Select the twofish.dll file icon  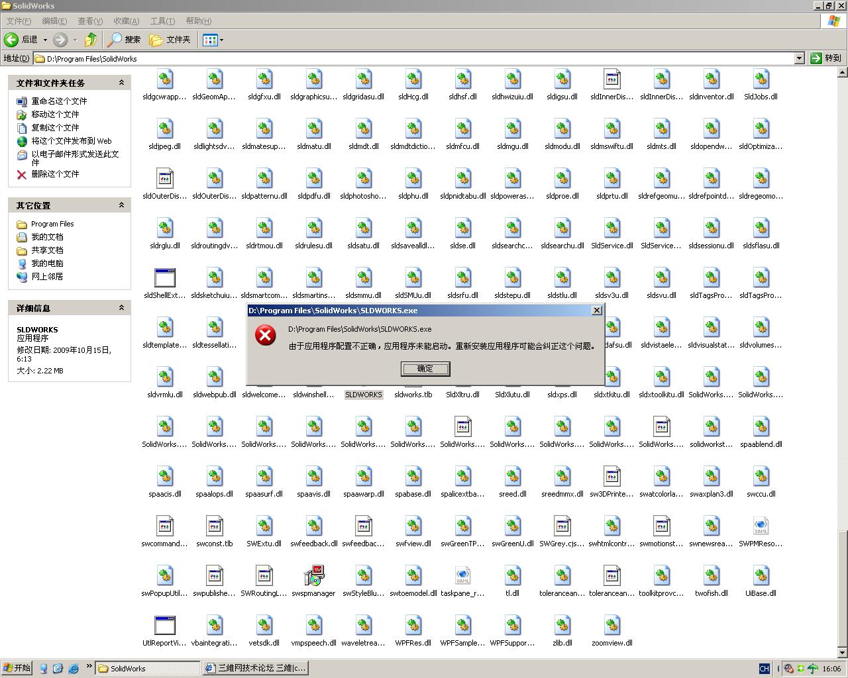pos(712,576)
